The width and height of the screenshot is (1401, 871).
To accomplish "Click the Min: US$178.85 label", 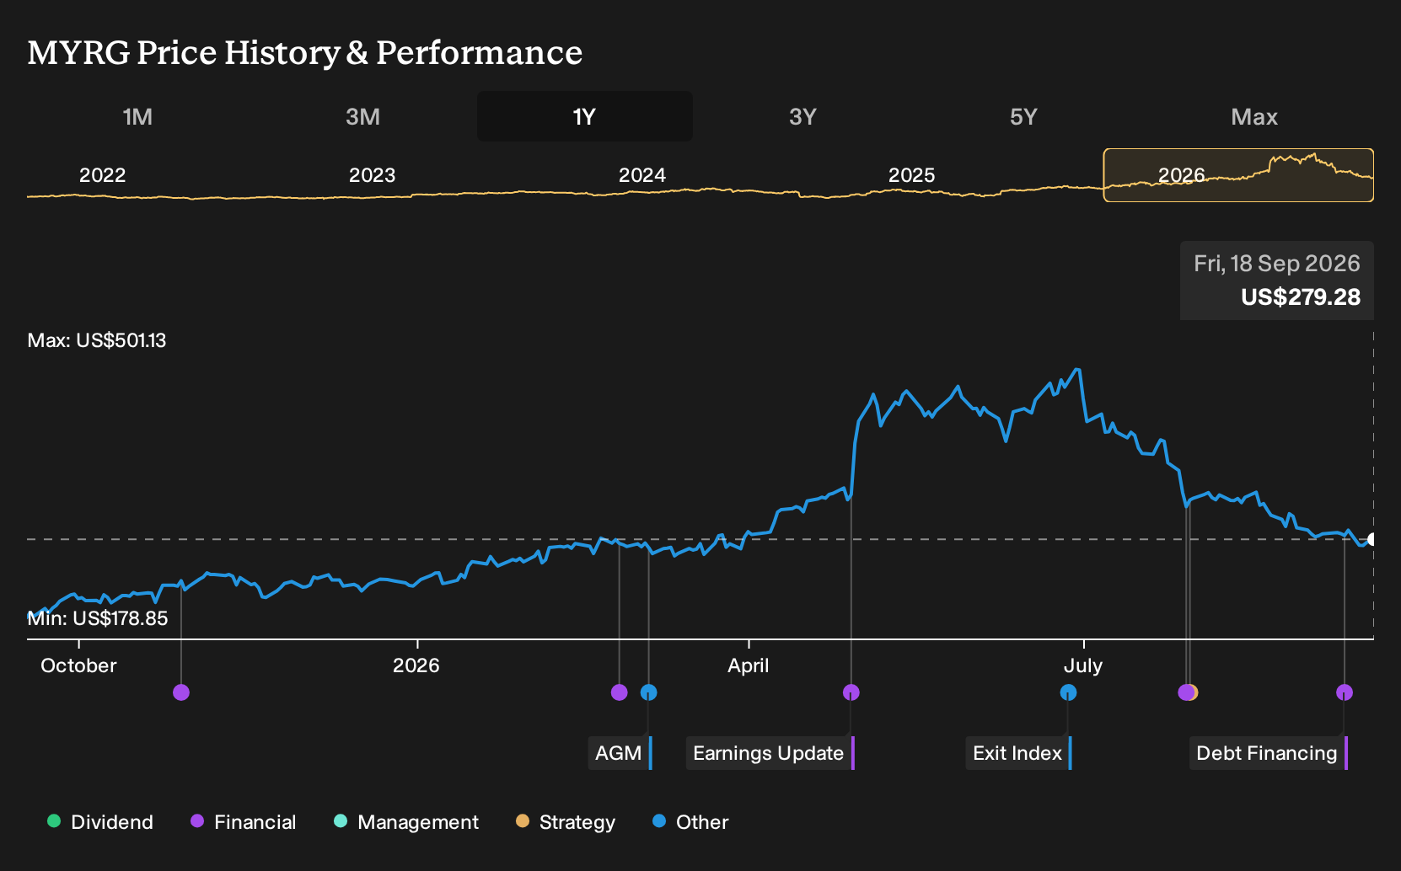I will (98, 618).
